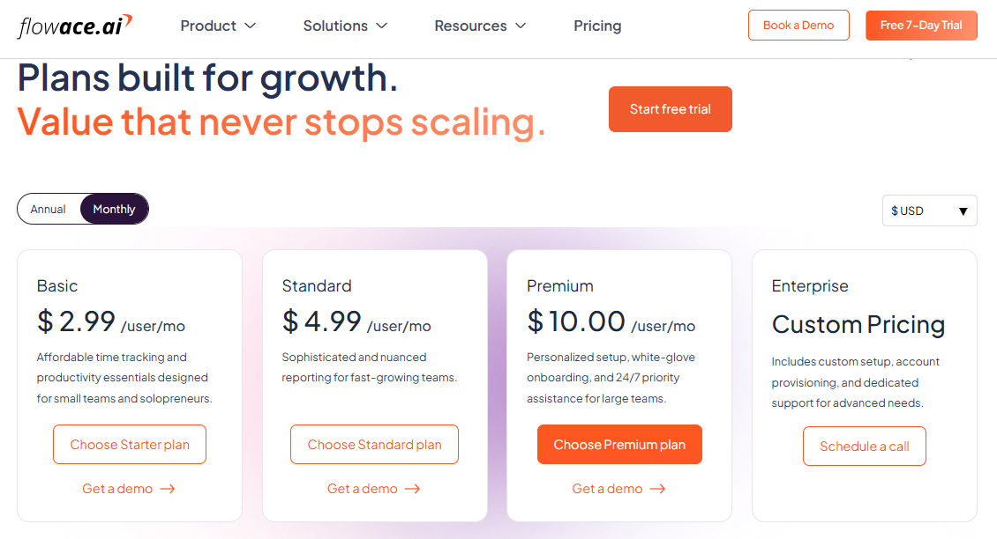Choose the Standard plan

click(x=374, y=444)
